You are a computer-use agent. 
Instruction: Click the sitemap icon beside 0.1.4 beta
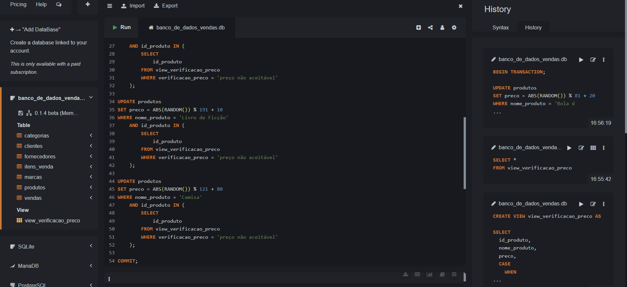click(x=29, y=113)
